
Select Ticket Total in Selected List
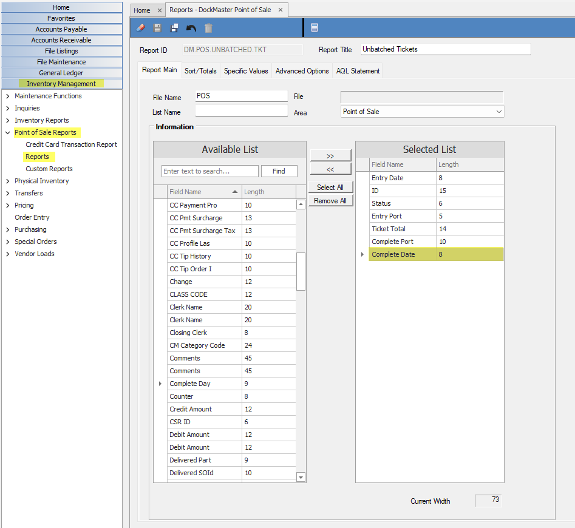(x=437, y=229)
